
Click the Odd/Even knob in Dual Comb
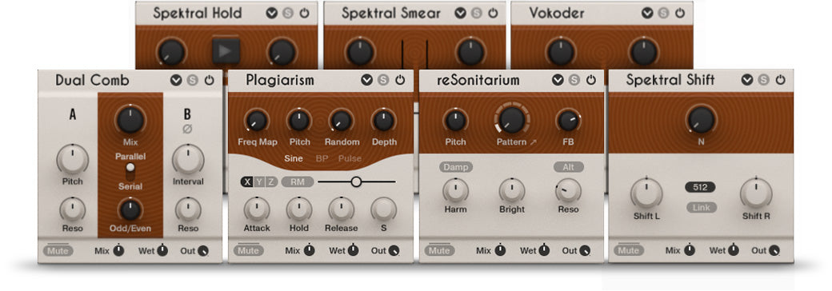[x=130, y=210]
